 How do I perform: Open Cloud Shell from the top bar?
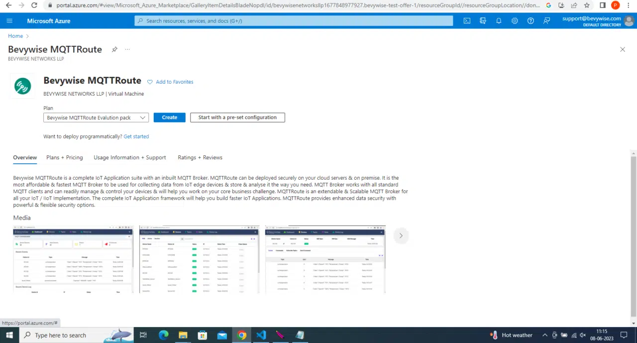[x=467, y=21]
